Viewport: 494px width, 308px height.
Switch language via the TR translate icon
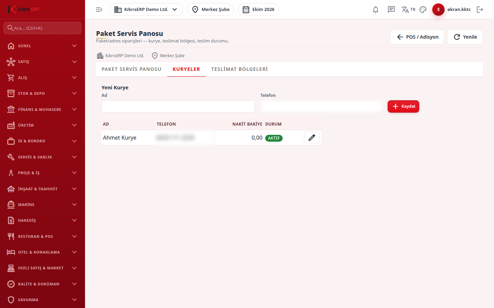[408, 10]
